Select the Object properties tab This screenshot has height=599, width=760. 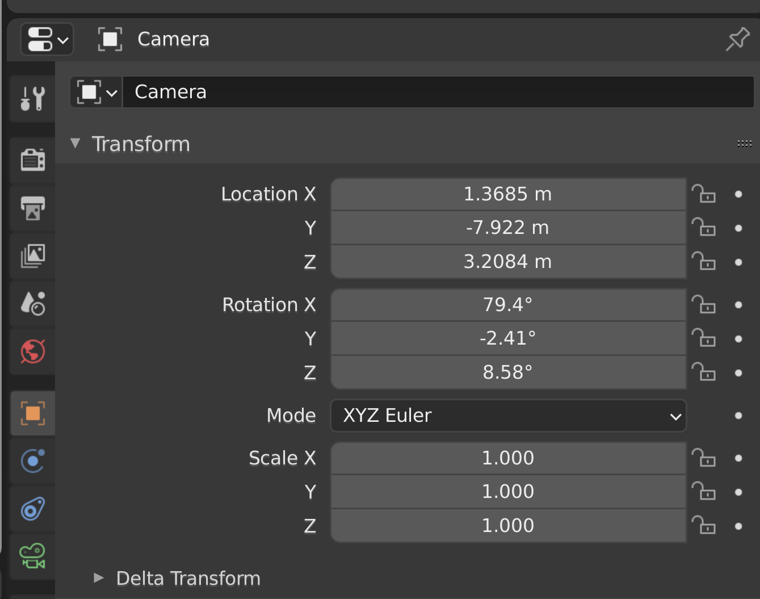[33, 413]
